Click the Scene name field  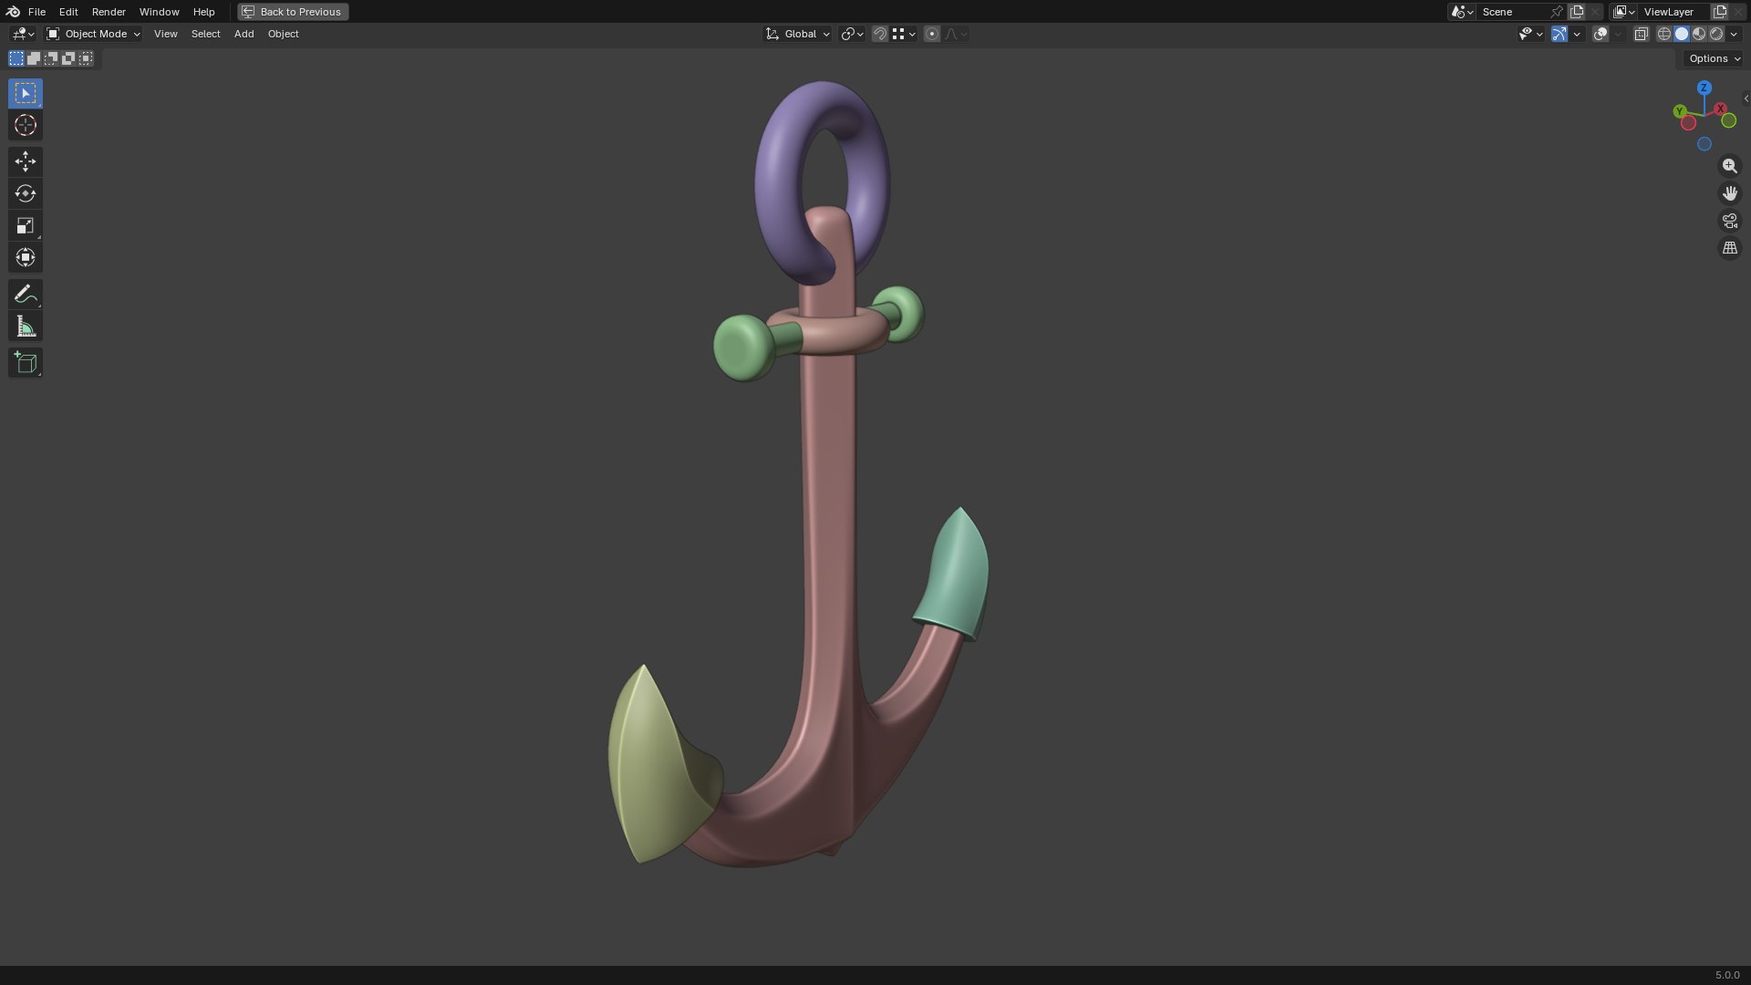coord(1511,12)
